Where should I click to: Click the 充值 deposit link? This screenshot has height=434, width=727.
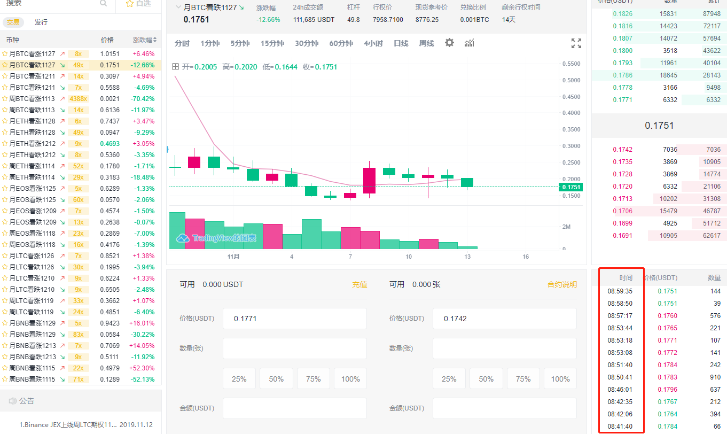tap(359, 284)
